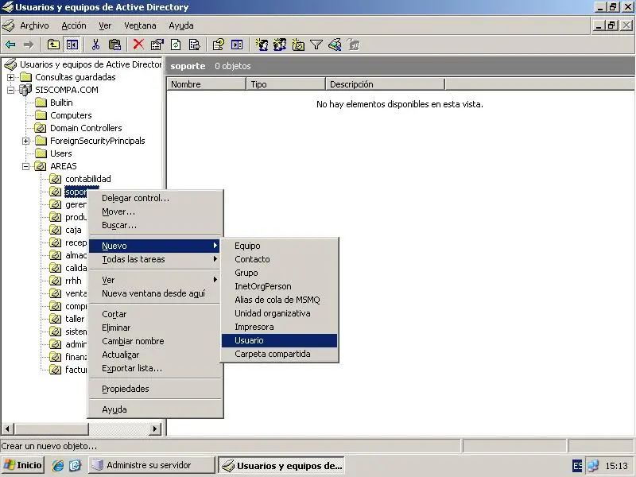Click the green Refresh icon
This screenshot has width=636, height=477.
point(176,45)
